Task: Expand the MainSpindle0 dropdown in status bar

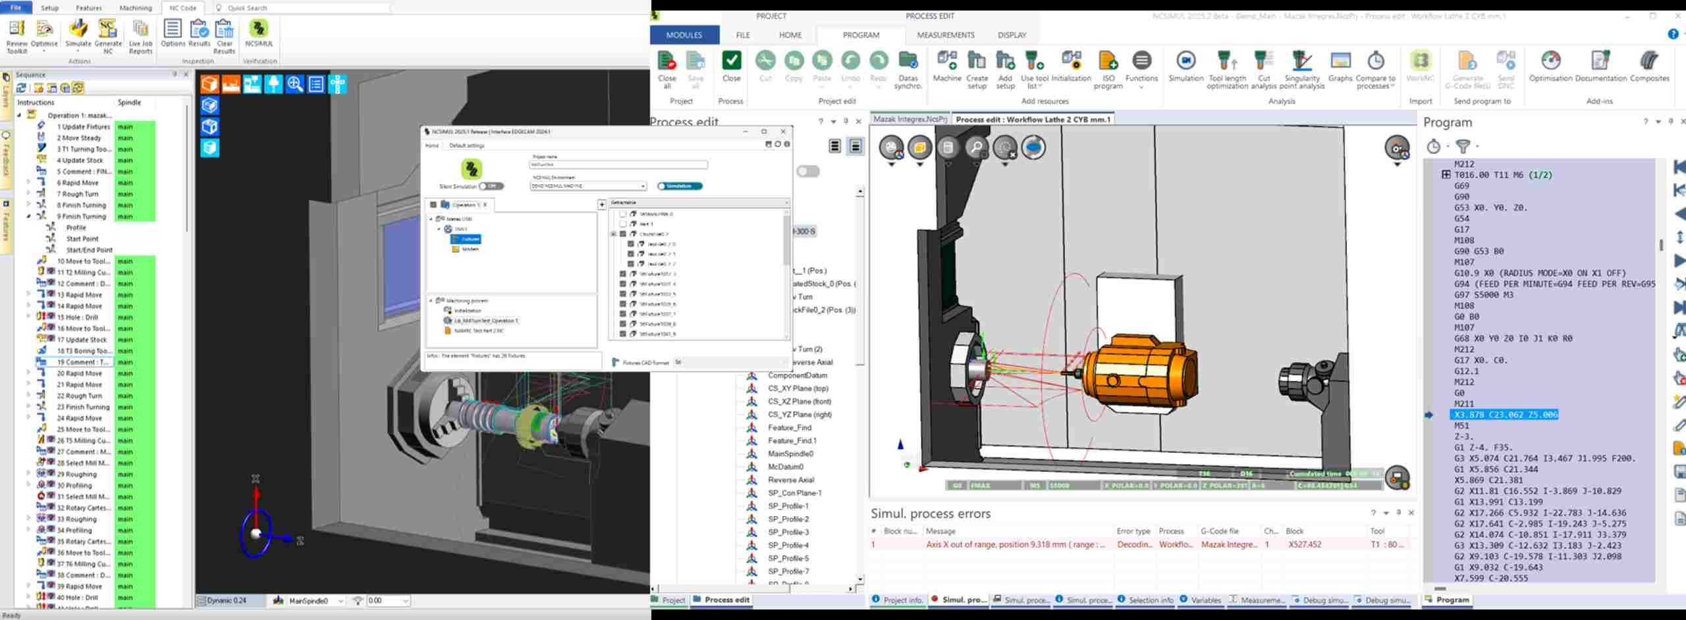Action: tap(340, 601)
